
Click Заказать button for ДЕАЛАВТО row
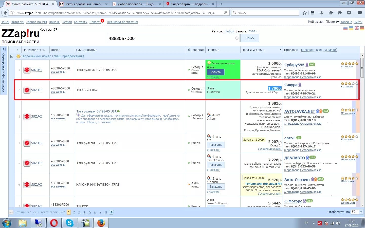[x=216, y=165]
